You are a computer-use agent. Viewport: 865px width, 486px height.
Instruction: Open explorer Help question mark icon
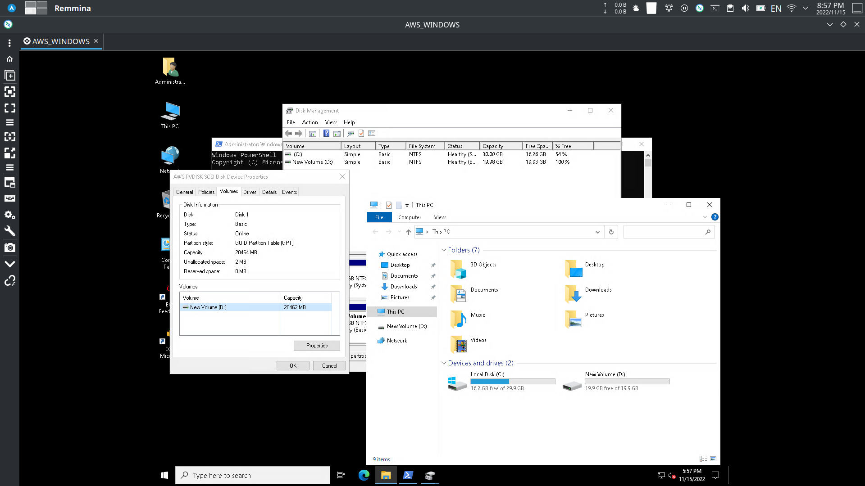tap(715, 217)
